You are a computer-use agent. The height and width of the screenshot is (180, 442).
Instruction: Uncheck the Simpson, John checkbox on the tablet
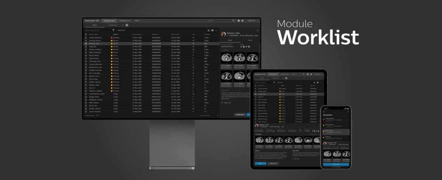256,94
